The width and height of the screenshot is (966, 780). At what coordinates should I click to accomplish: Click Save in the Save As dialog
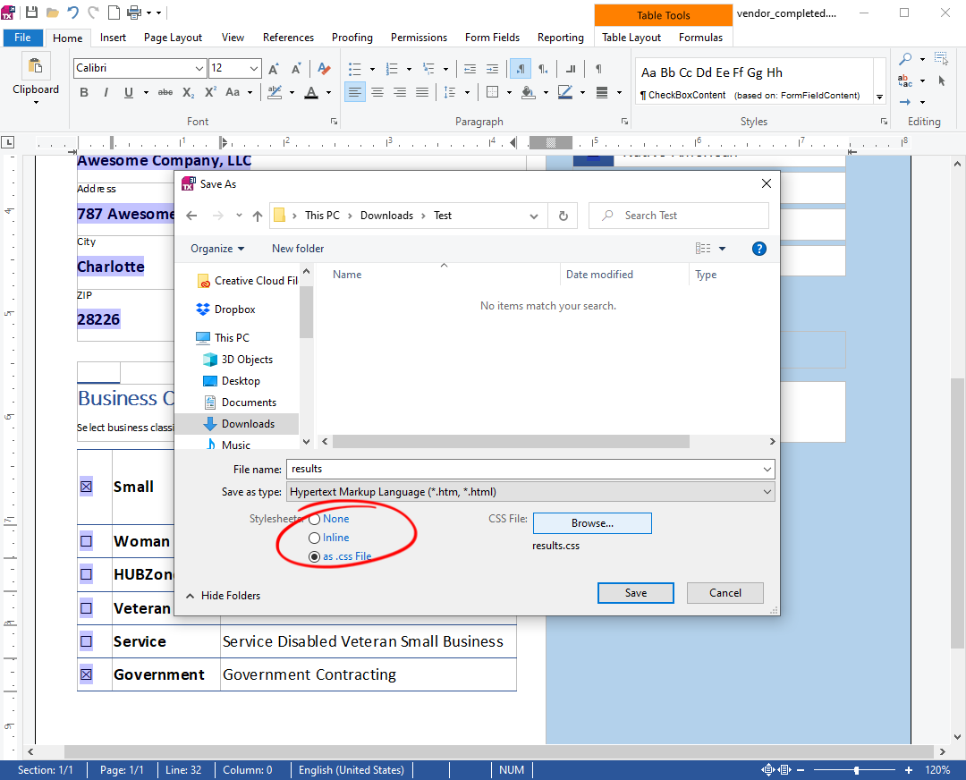pyautogui.click(x=635, y=593)
